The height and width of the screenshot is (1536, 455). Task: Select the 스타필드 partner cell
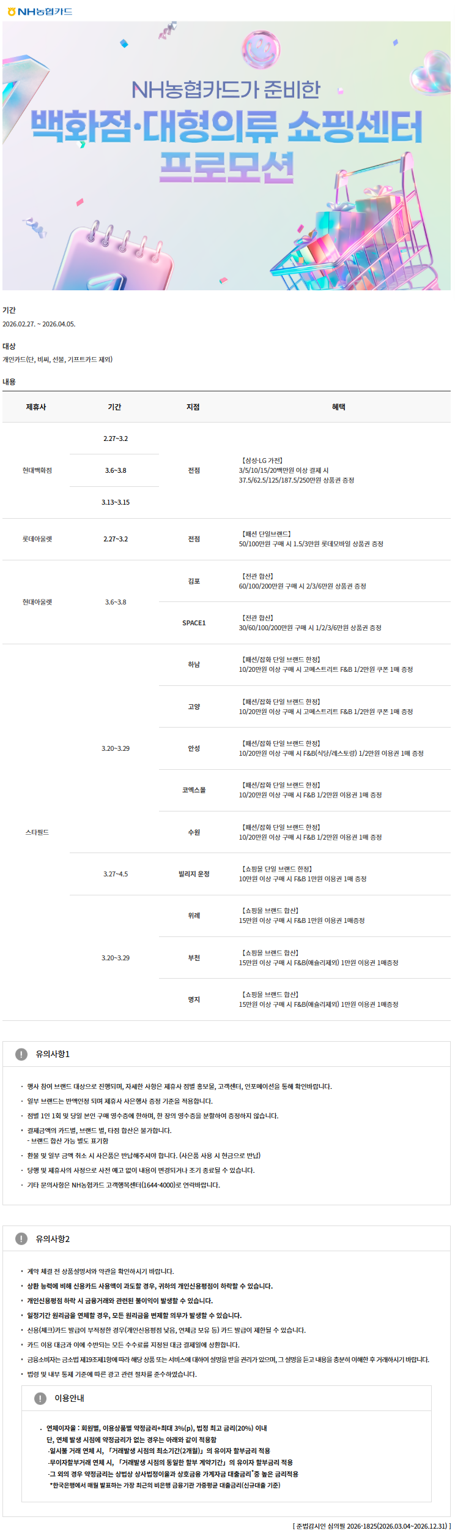37,832
